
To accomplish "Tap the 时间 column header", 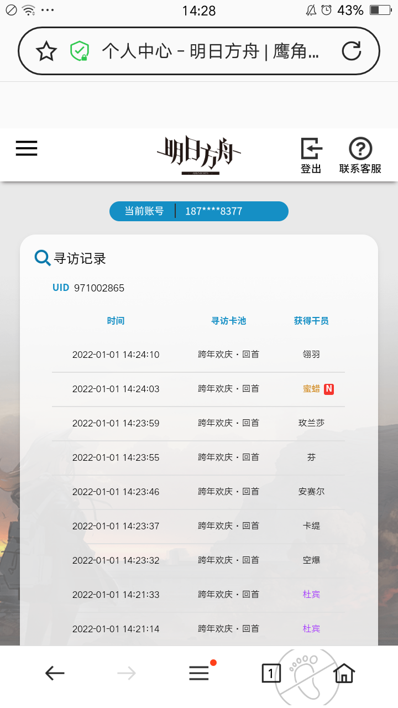I will click(x=116, y=321).
